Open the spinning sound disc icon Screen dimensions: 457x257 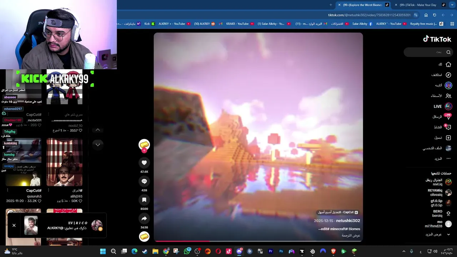pyautogui.click(x=144, y=237)
